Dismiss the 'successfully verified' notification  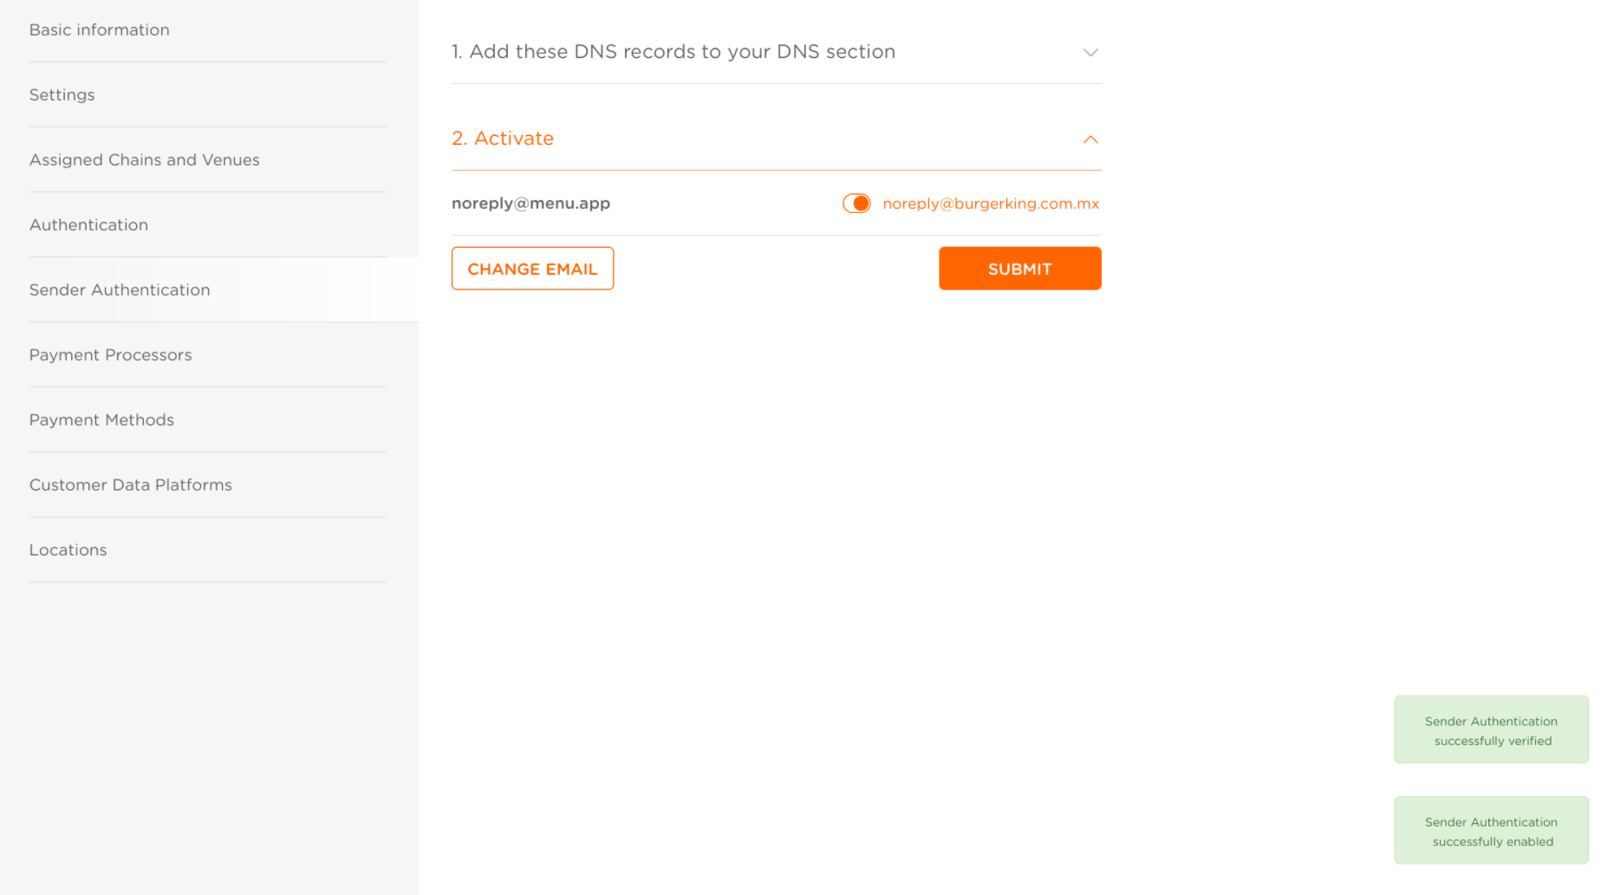tap(1491, 730)
